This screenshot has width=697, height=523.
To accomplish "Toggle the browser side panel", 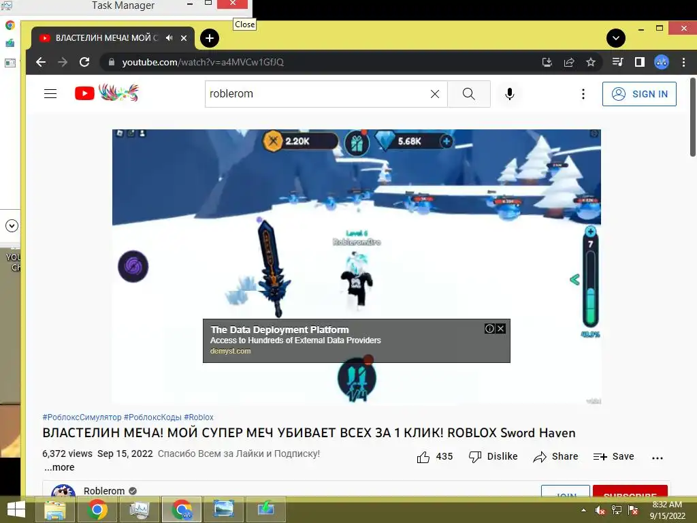I will (x=640, y=62).
